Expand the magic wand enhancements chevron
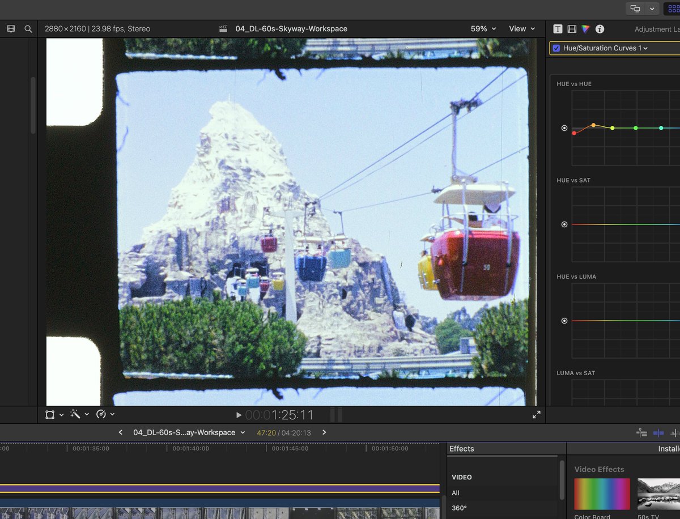This screenshot has width=680, height=519. [87, 415]
